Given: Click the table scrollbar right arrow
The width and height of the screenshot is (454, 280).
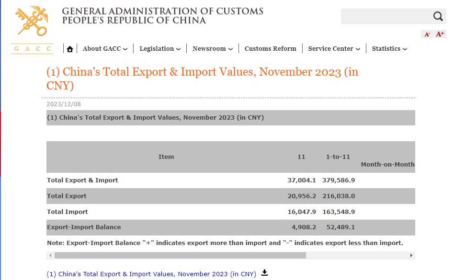Looking at the screenshot, I should point(411,256).
